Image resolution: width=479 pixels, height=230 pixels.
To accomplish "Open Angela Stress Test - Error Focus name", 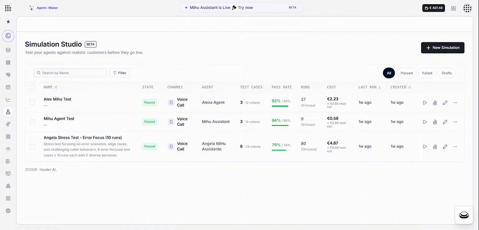I will [x=83, y=137].
